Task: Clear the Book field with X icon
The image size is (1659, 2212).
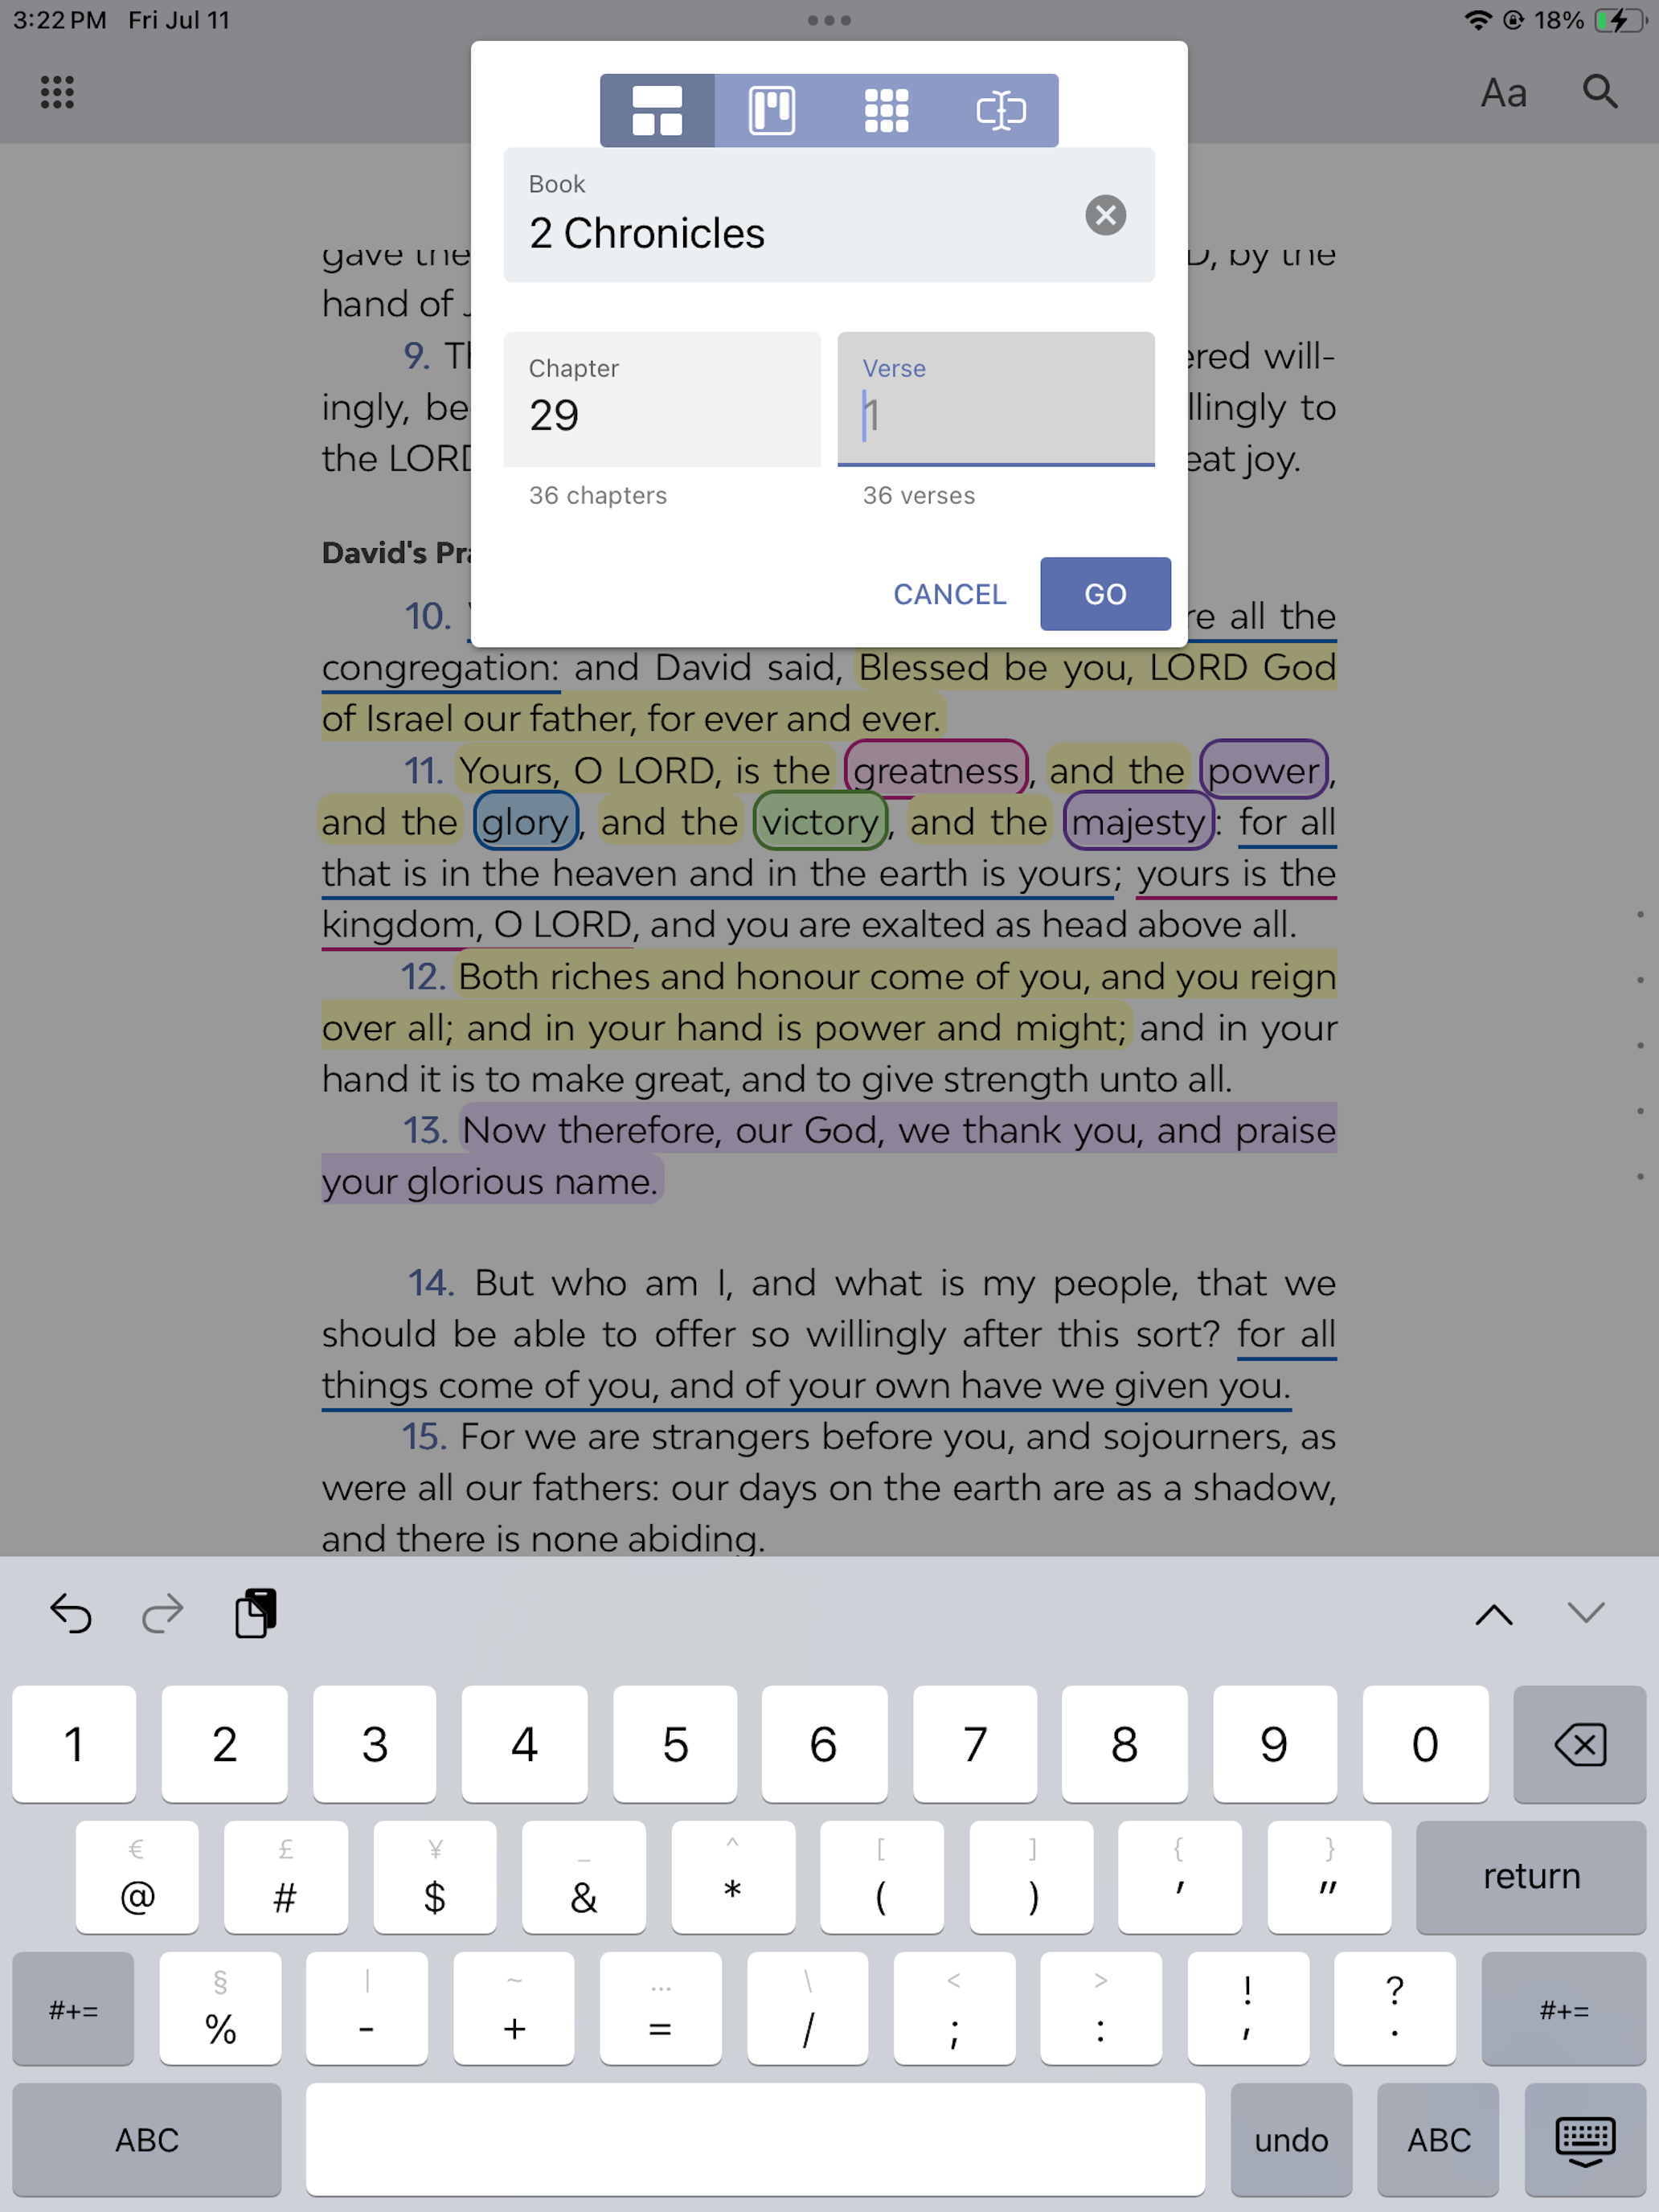Action: pyautogui.click(x=1105, y=215)
